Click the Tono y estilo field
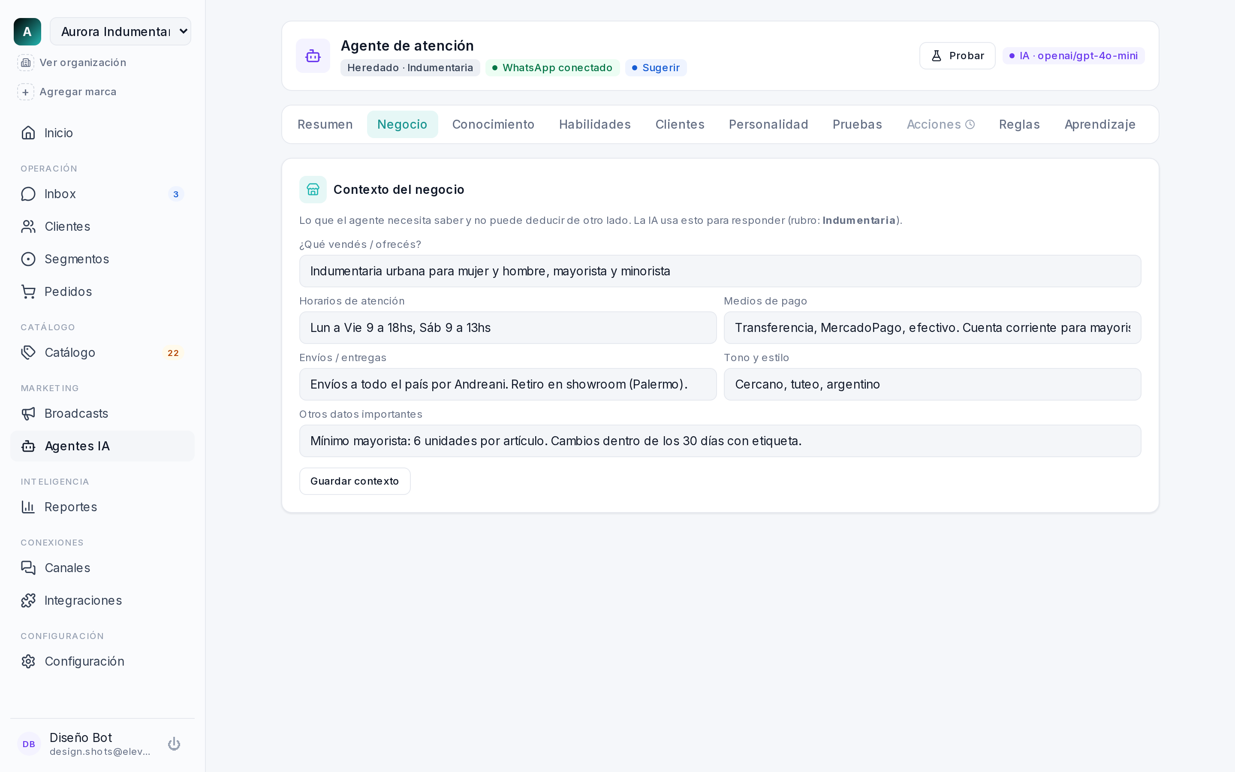This screenshot has height=772, width=1235. click(x=932, y=384)
